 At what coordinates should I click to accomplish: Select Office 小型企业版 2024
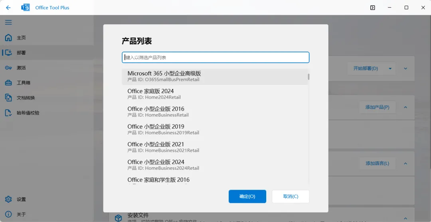[215, 165]
